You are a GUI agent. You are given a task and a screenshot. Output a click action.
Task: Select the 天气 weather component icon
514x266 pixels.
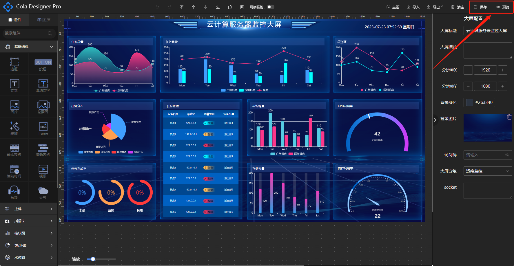[x=43, y=192]
